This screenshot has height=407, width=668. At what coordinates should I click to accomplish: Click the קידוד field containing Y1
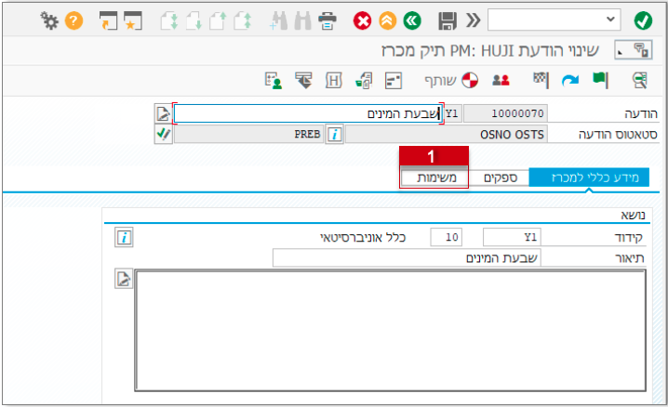[x=513, y=237]
